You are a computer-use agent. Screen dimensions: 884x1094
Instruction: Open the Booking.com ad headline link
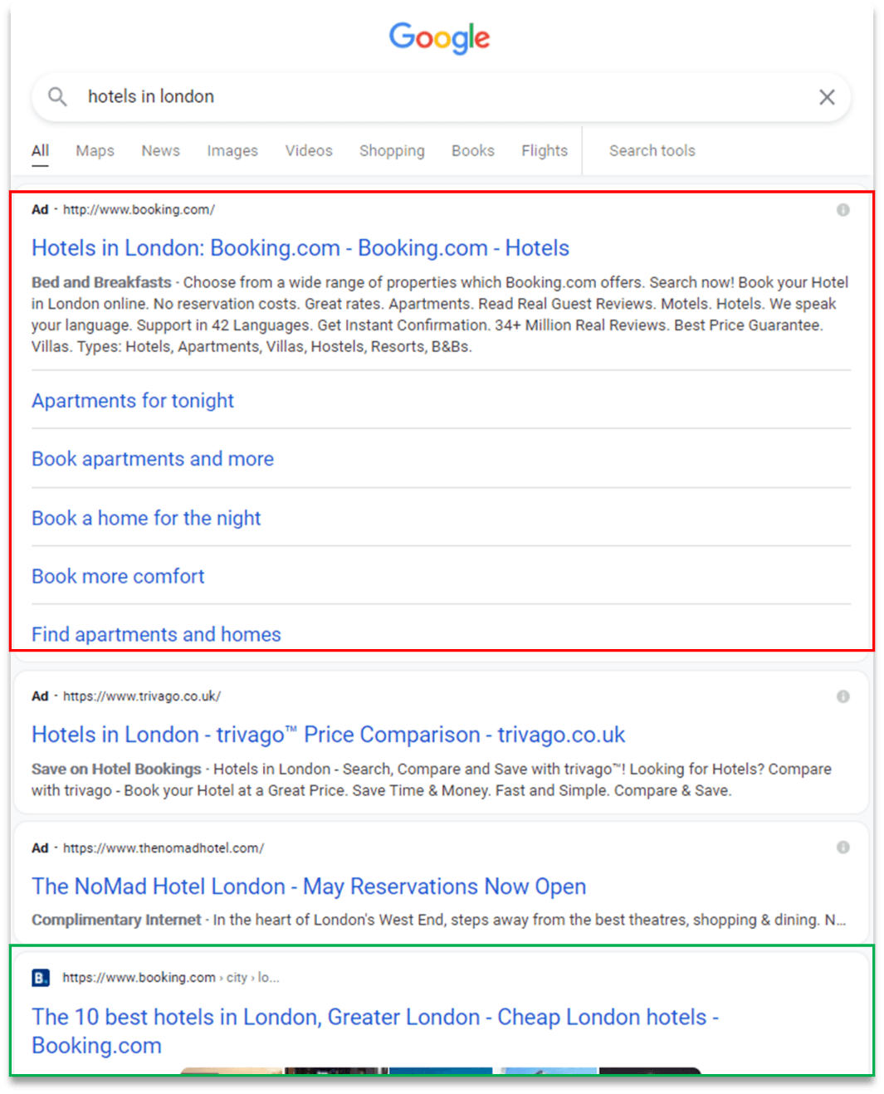coord(300,248)
